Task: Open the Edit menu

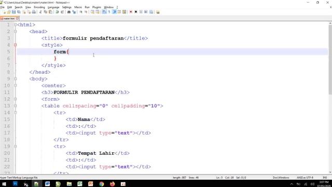Action: [9, 7]
